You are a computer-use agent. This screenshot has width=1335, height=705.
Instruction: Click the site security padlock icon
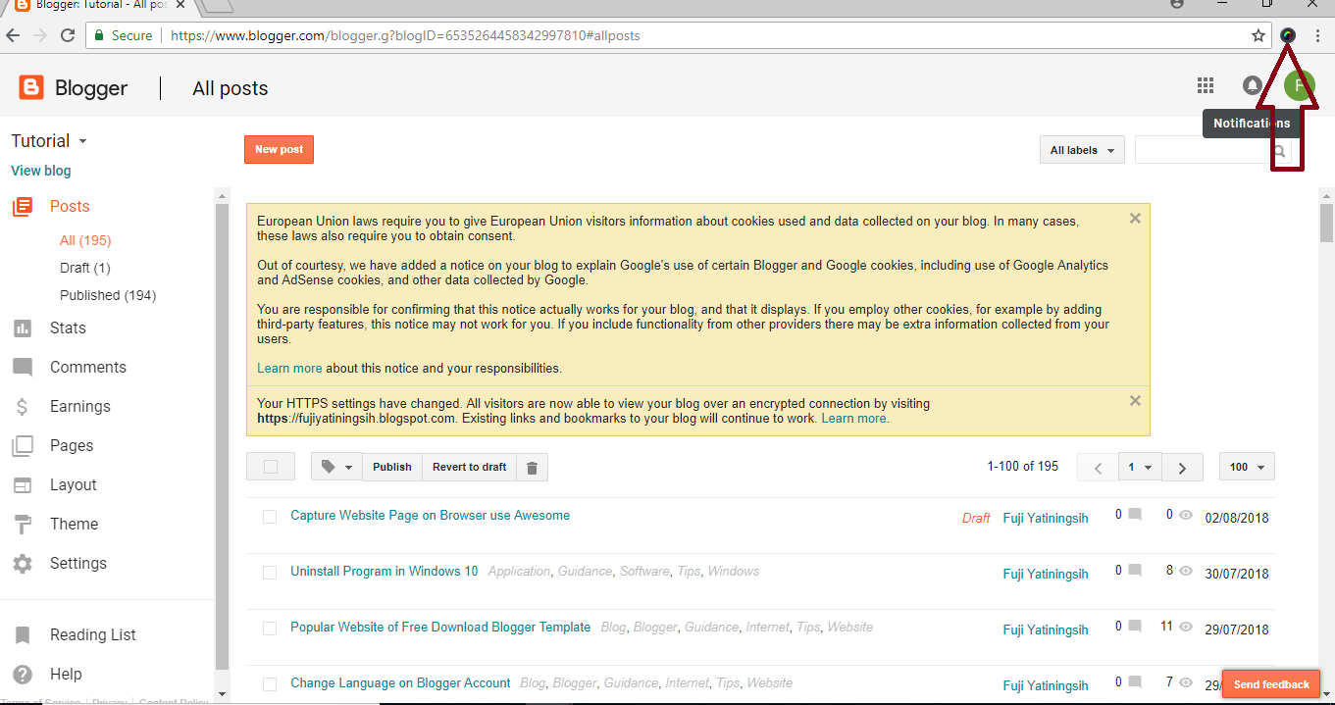tap(98, 35)
